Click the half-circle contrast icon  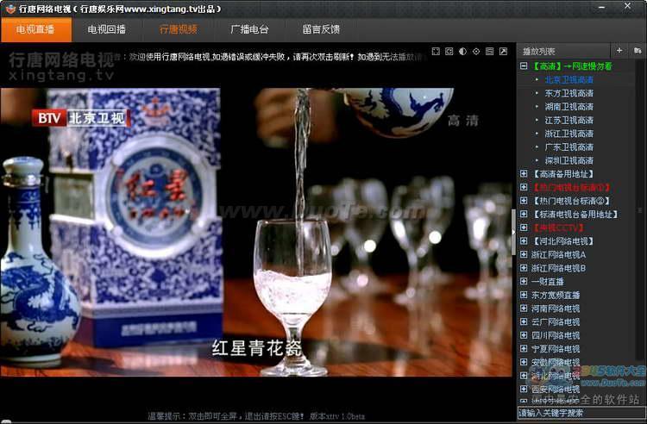(463, 52)
